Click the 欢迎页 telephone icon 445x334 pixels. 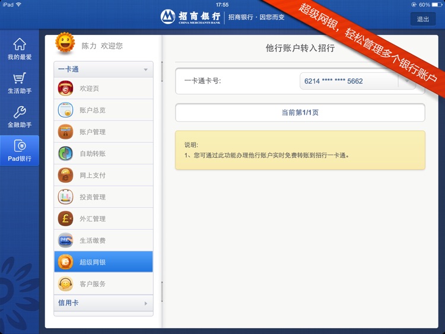pyautogui.click(x=65, y=88)
